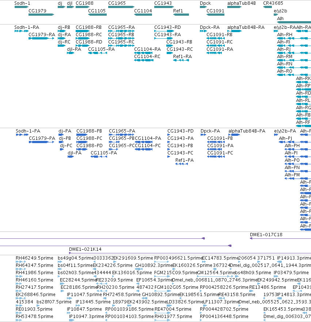Select the CG1104 gene label
The image size is (311, 322).
tap(143, 11)
